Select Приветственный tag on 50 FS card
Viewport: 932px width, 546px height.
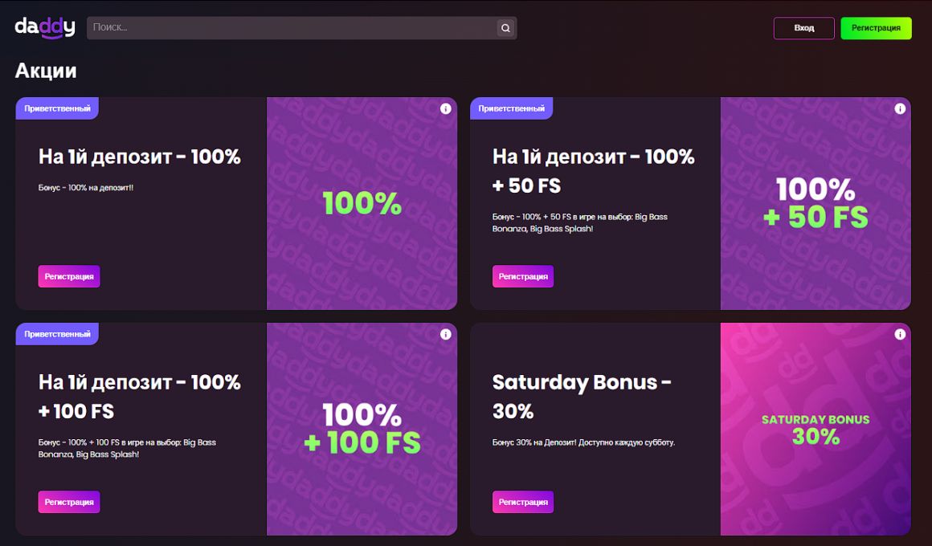pyautogui.click(x=511, y=108)
